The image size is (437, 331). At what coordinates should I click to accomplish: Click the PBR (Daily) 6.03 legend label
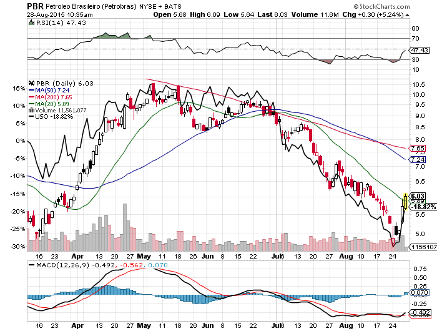pyautogui.click(x=65, y=84)
